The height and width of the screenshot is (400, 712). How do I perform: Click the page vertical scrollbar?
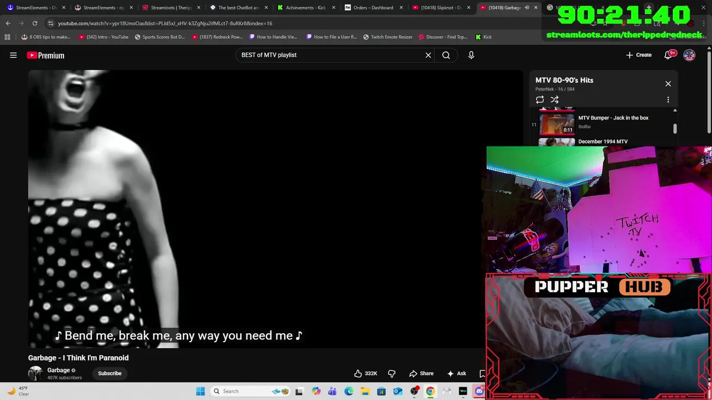coord(709,92)
